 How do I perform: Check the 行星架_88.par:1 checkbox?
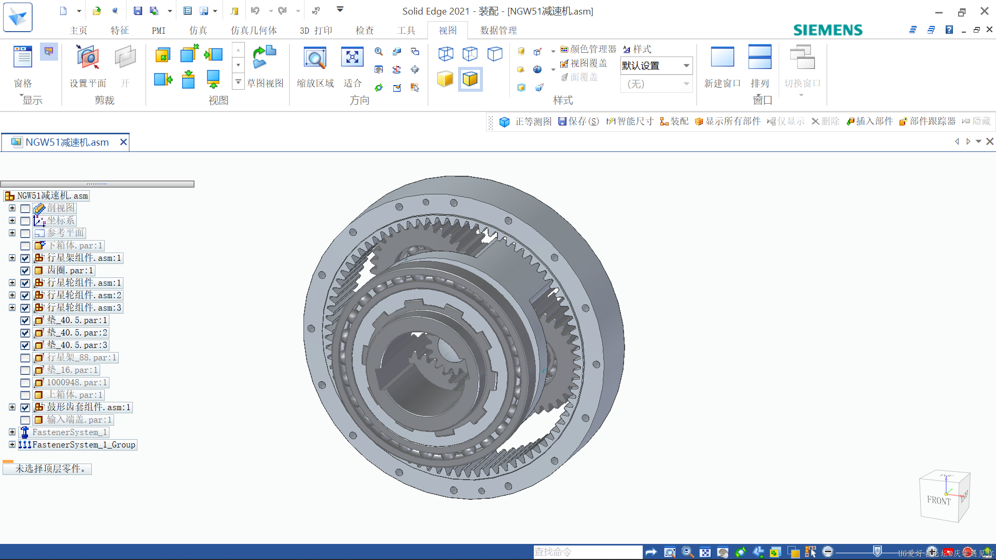[x=25, y=358]
